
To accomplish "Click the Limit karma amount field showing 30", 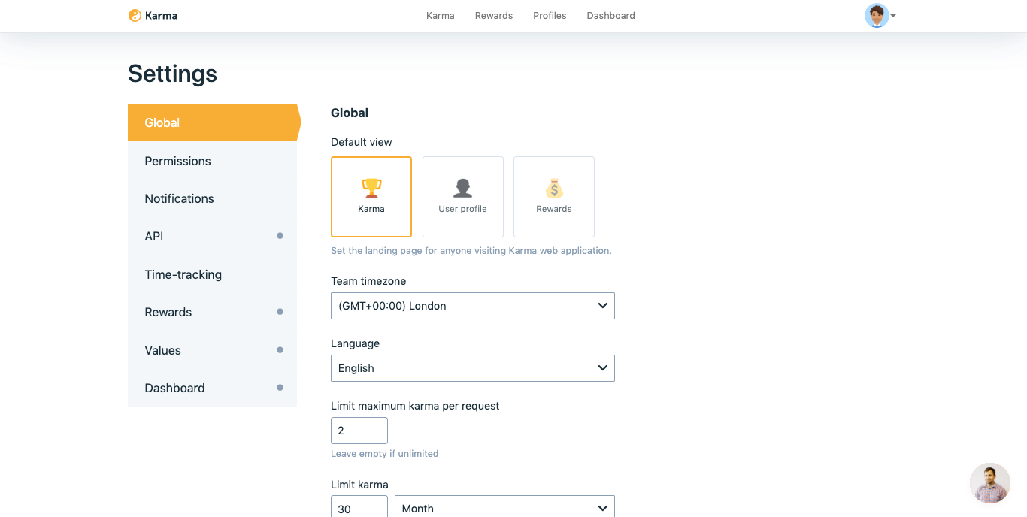I will tap(359, 507).
